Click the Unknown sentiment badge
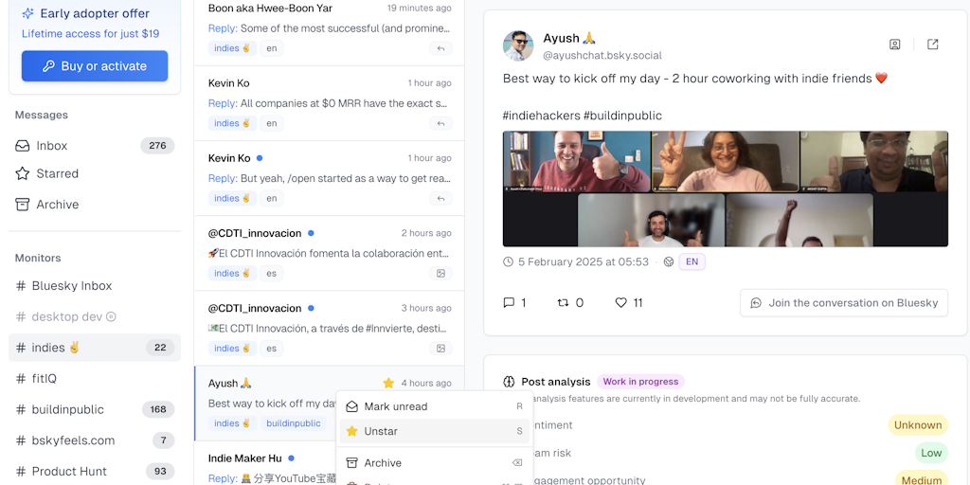 coord(918,425)
